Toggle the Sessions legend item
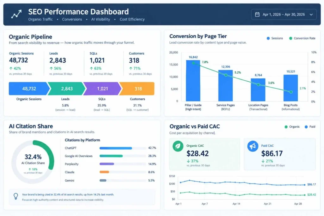Image resolution: width=324 pixels, height=216 pixels. (275, 38)
